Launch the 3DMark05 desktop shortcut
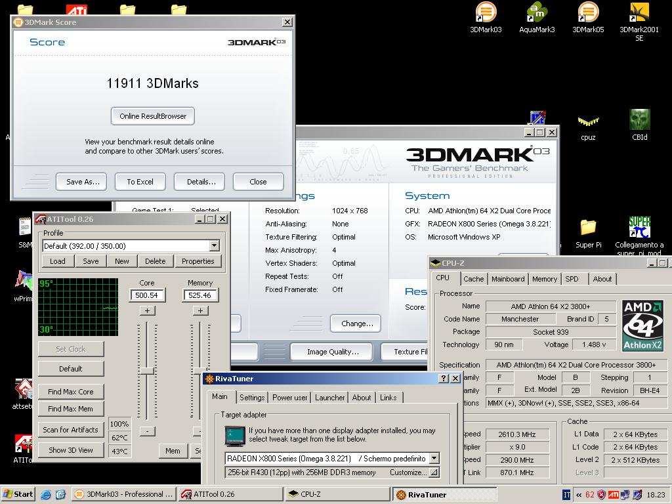This screenshot has height=504, width=672. point(588,17)
